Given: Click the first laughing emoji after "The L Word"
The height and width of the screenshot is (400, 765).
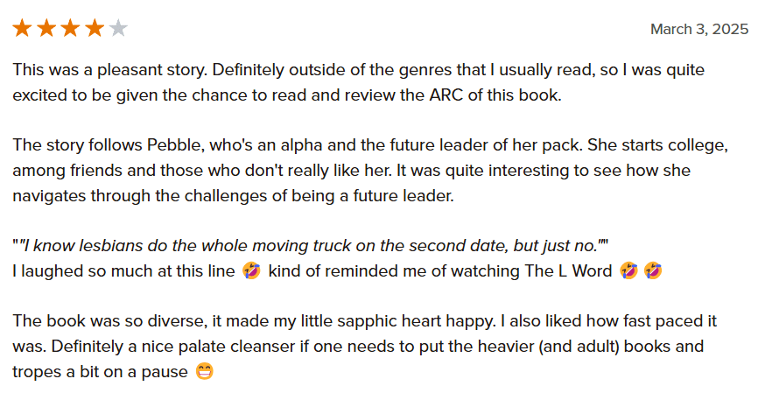Looking at the screenshot, I should click(x=628, y=271).
